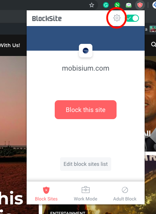
Task: Click the briefcase Work Mode icon
Action: coord(86,190)
